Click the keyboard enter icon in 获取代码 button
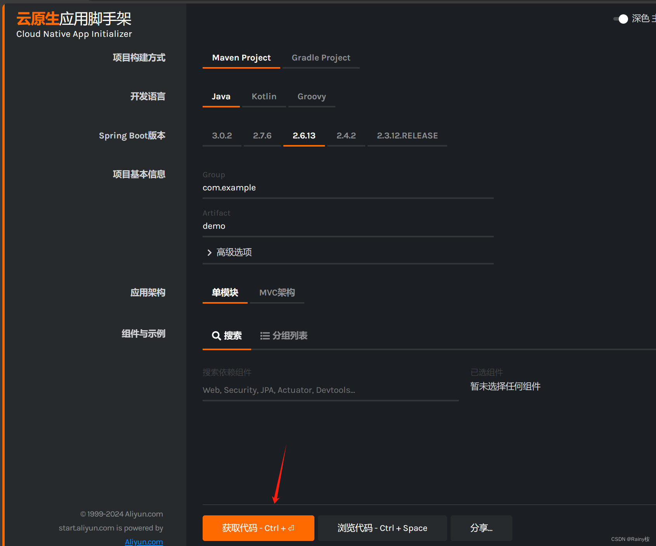 [x=292, y=528]
